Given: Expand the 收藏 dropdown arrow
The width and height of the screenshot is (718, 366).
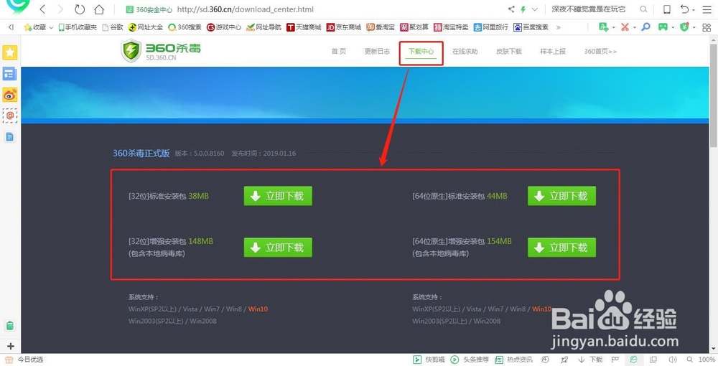Looking at the screenshot, I should [x=51, y=28].
